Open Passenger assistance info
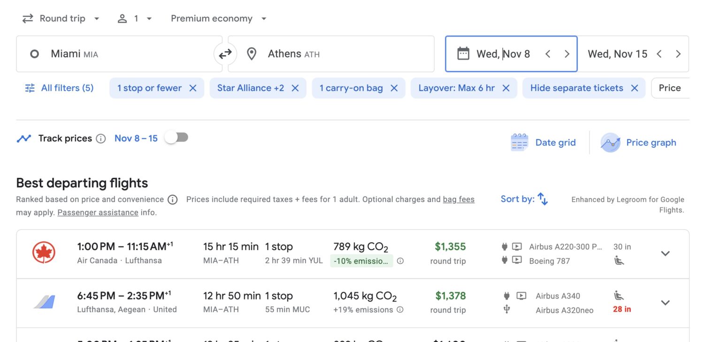This screenshot has height=342, width=704. pos(98,212)
